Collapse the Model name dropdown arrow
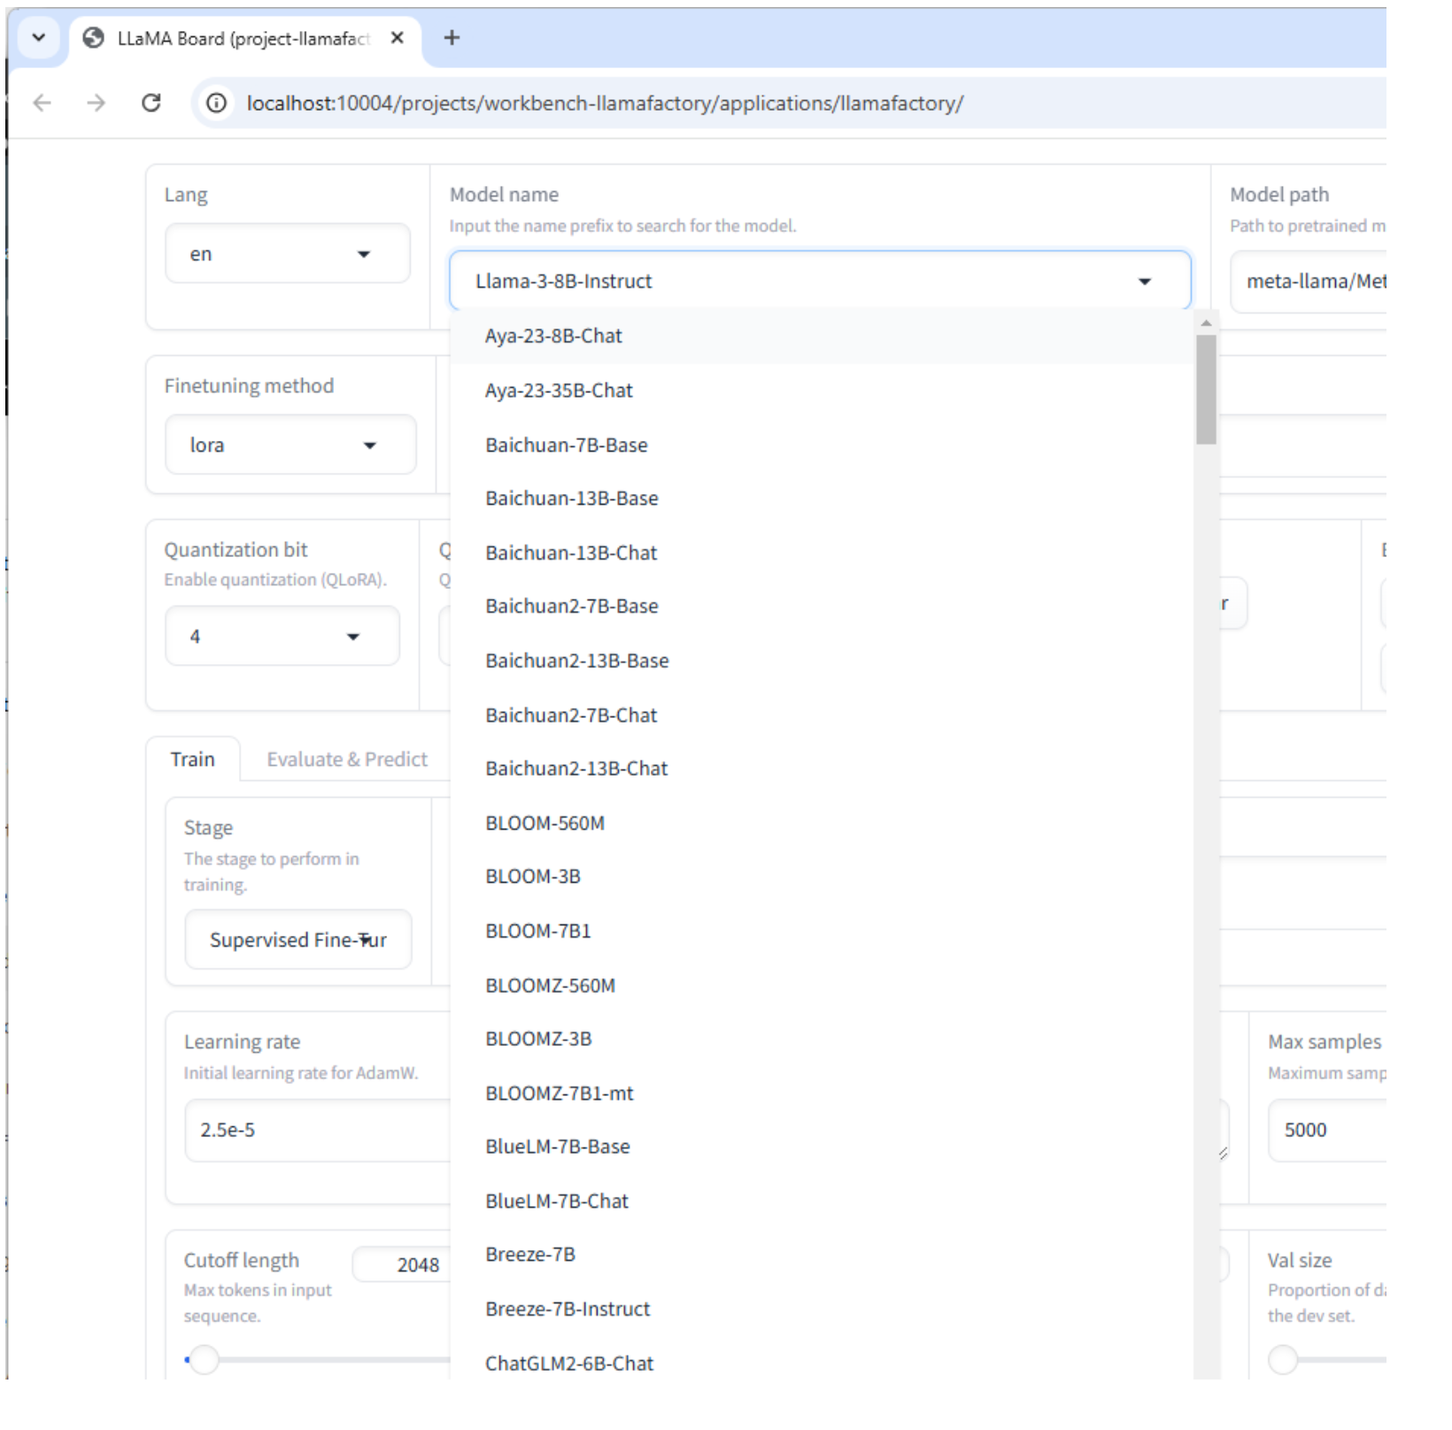Screen dimensions: 1452x1430 pyautogui.click(x=1144, y=282)
